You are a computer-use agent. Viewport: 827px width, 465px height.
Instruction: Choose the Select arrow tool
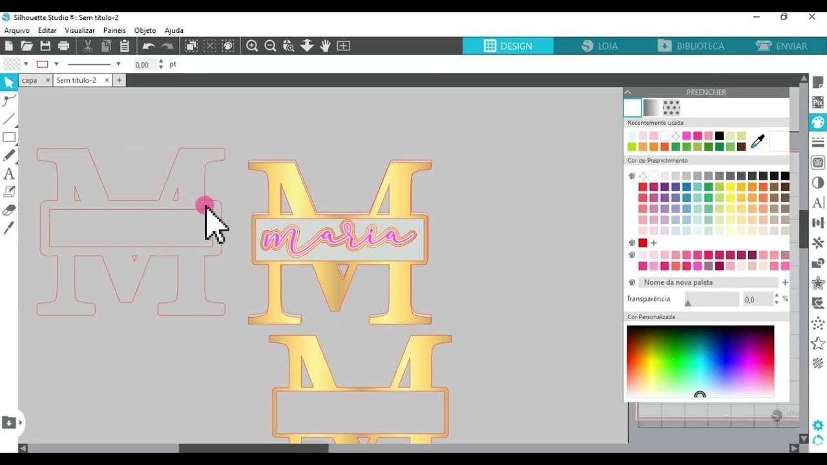click(9, 82)
